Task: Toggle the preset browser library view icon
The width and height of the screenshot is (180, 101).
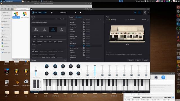Action: (x=135, y=12)
